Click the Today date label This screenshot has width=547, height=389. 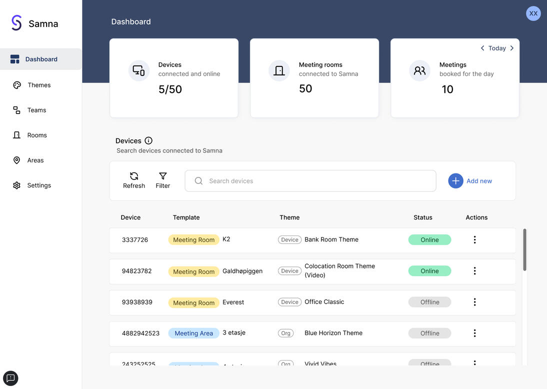click(497, 48)
